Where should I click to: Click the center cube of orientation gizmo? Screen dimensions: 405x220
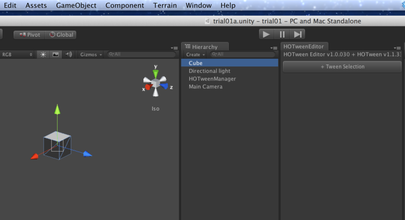155,83
